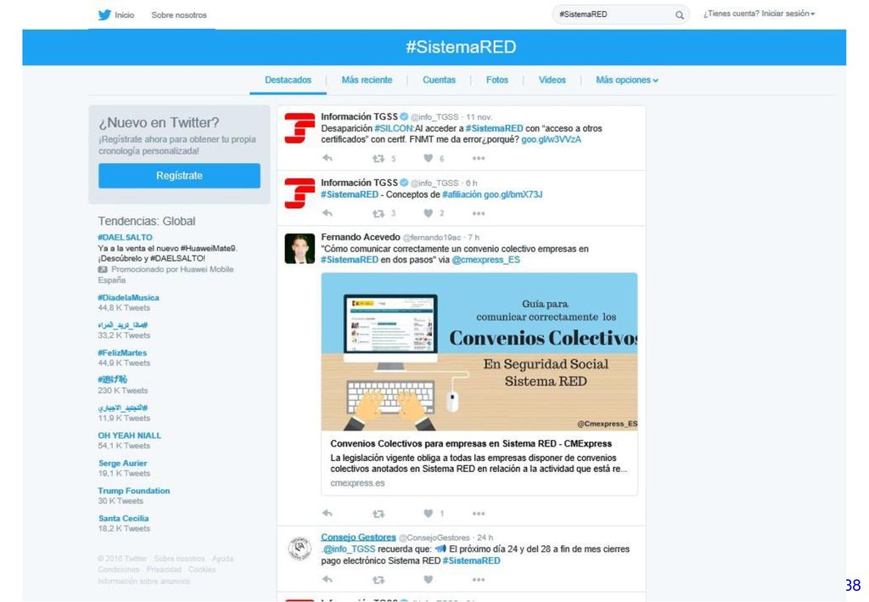Image resolution: width=869 pixels, height=602 pixels.
Task: Open Sobre nosotros in the top navigation
Action: [x=179, y=15]
